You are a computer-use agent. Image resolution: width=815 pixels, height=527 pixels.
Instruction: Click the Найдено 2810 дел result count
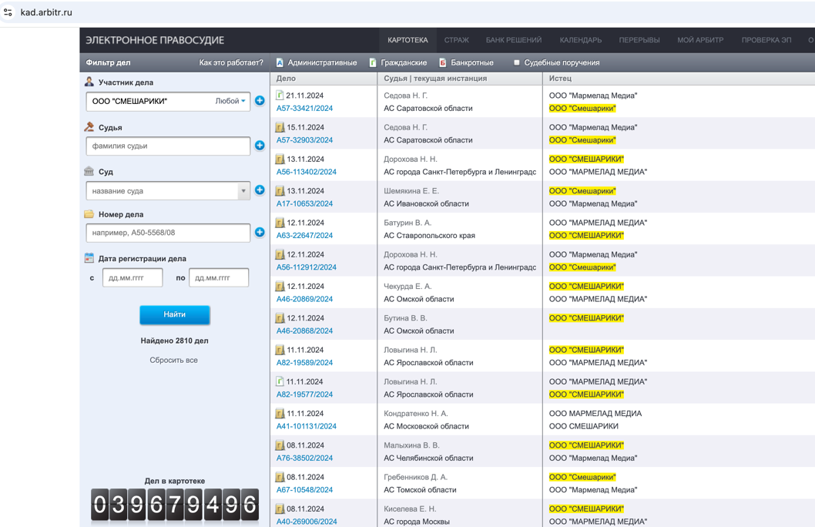click(x=174, y=341)
